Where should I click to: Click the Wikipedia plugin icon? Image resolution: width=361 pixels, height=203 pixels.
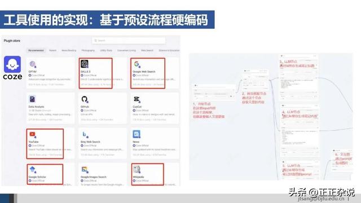(137, 169)
